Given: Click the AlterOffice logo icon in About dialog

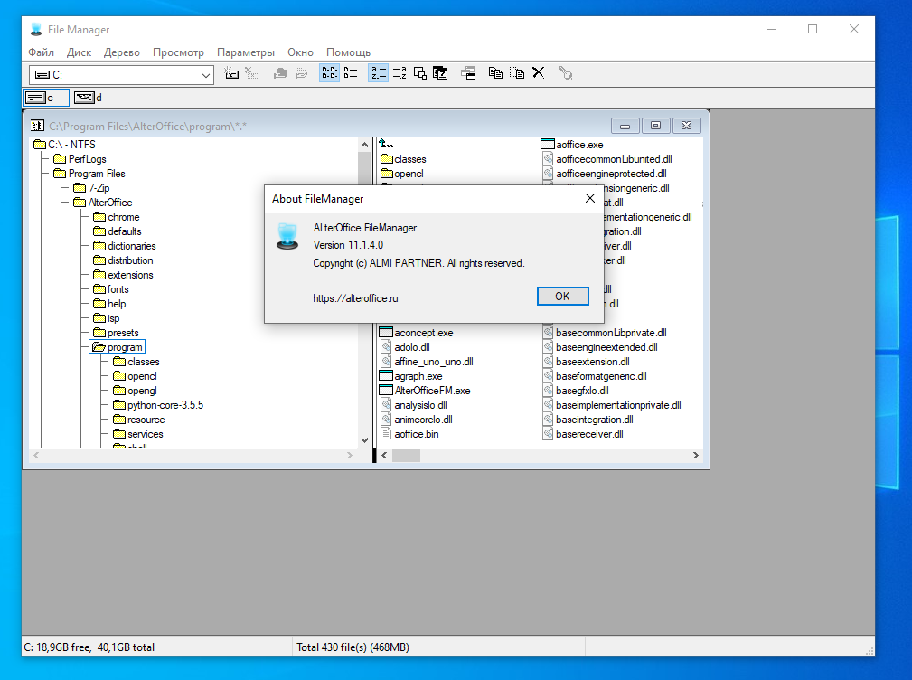Looking at the screenshot, I should 287,236.
